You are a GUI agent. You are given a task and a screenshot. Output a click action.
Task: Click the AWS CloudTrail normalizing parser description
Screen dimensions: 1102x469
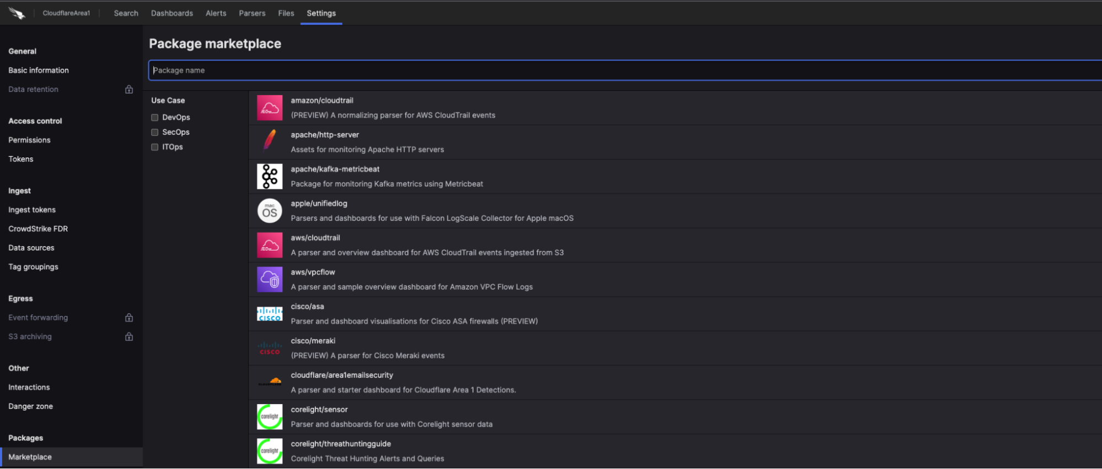[x=393, y=115]
